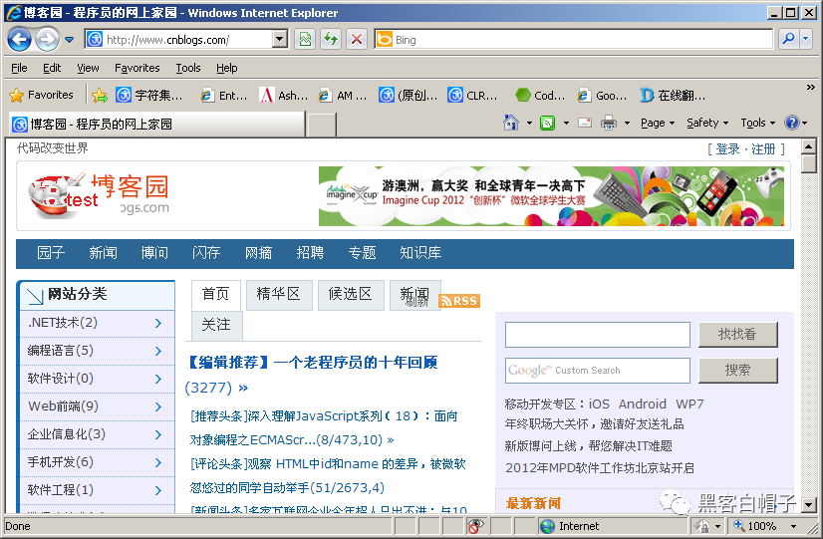Open a new blank tab
This screenshot has width=823, height=539.
[x=321, y=125]
